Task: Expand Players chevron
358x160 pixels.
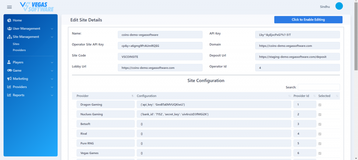Action: click(x=52, y=63)
